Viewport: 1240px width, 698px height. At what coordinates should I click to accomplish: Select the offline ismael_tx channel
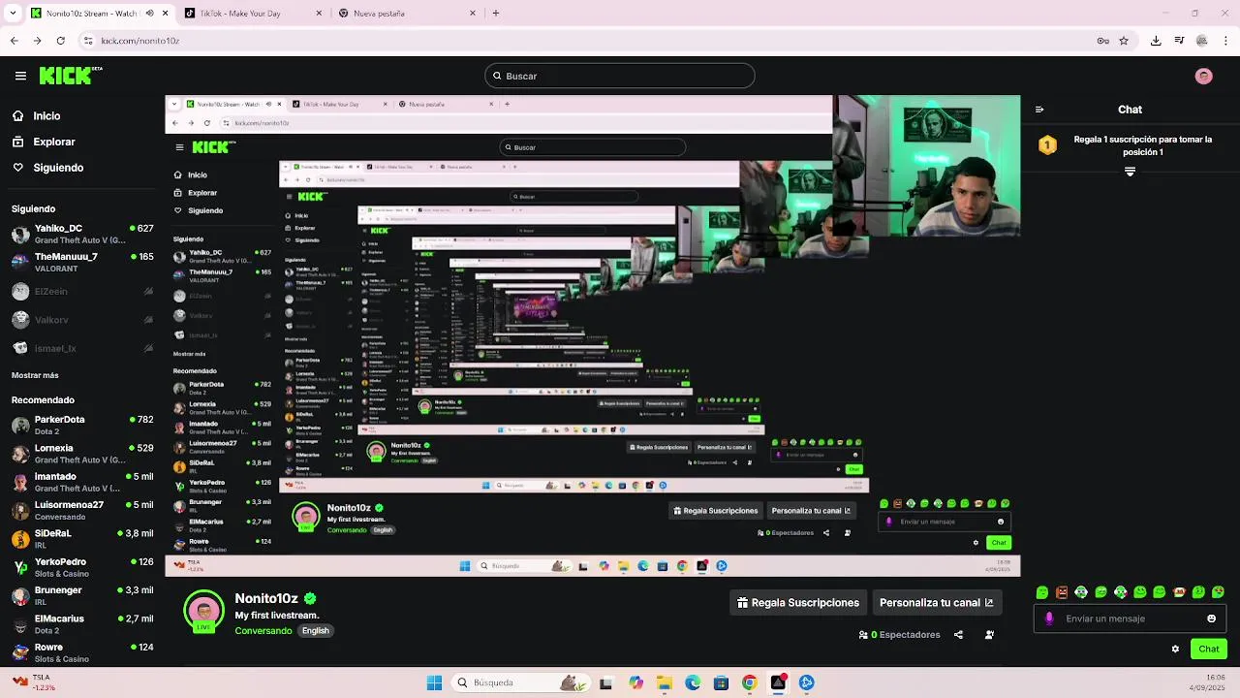tap(82, 348)
